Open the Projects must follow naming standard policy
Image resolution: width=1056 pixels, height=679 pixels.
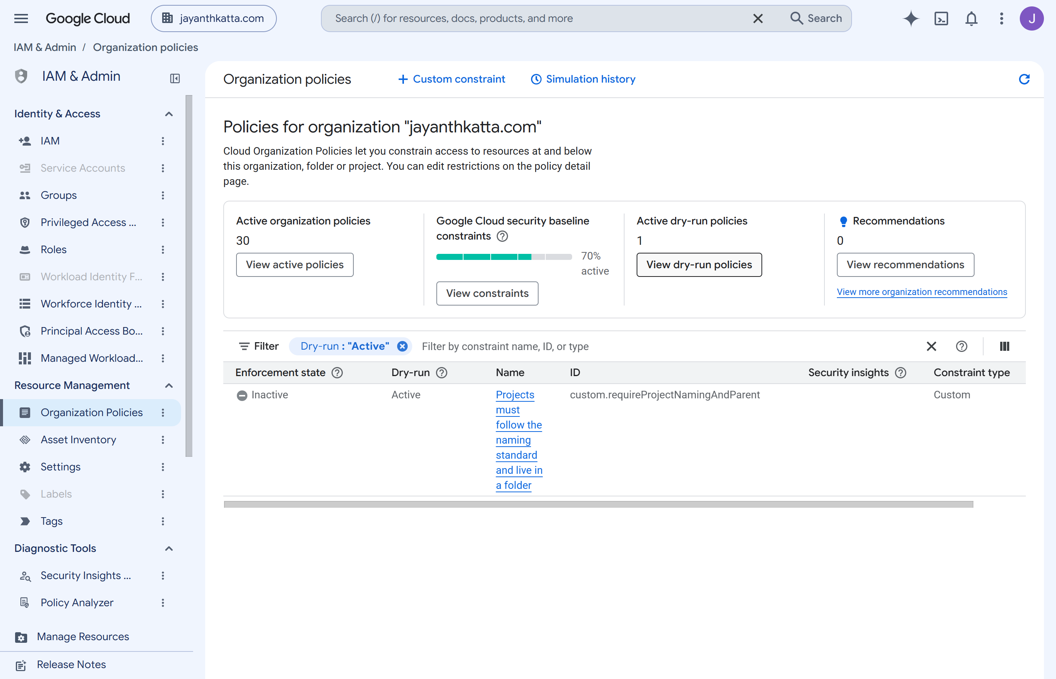tap(519, 439)
